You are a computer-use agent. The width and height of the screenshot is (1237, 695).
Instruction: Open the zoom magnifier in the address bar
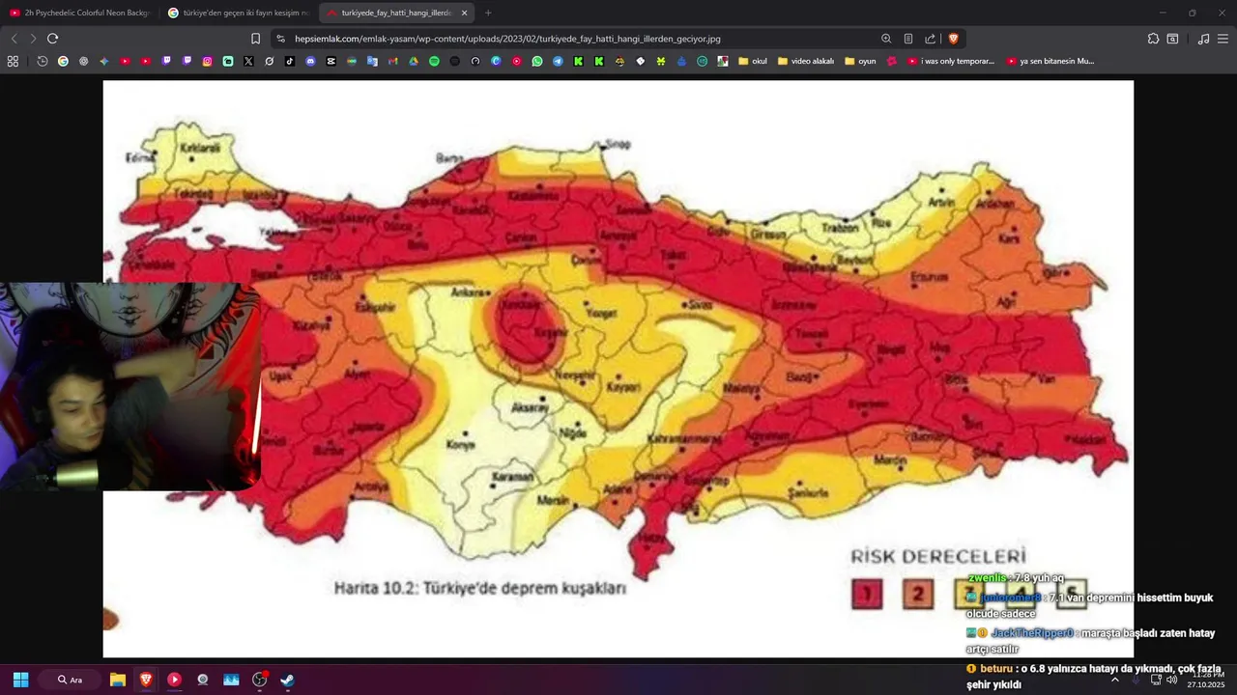coord(886,39)
